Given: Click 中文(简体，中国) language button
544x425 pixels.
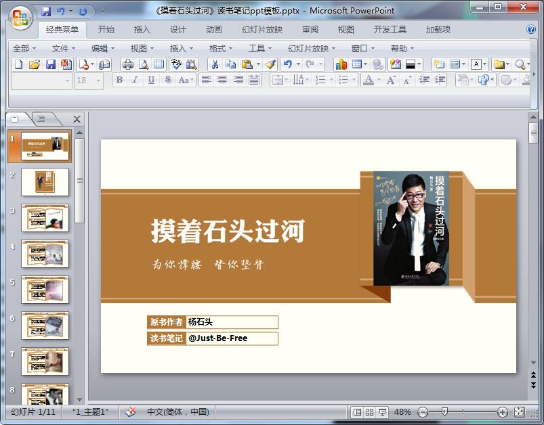Looking at the screenshot, I should click(178, 412).
